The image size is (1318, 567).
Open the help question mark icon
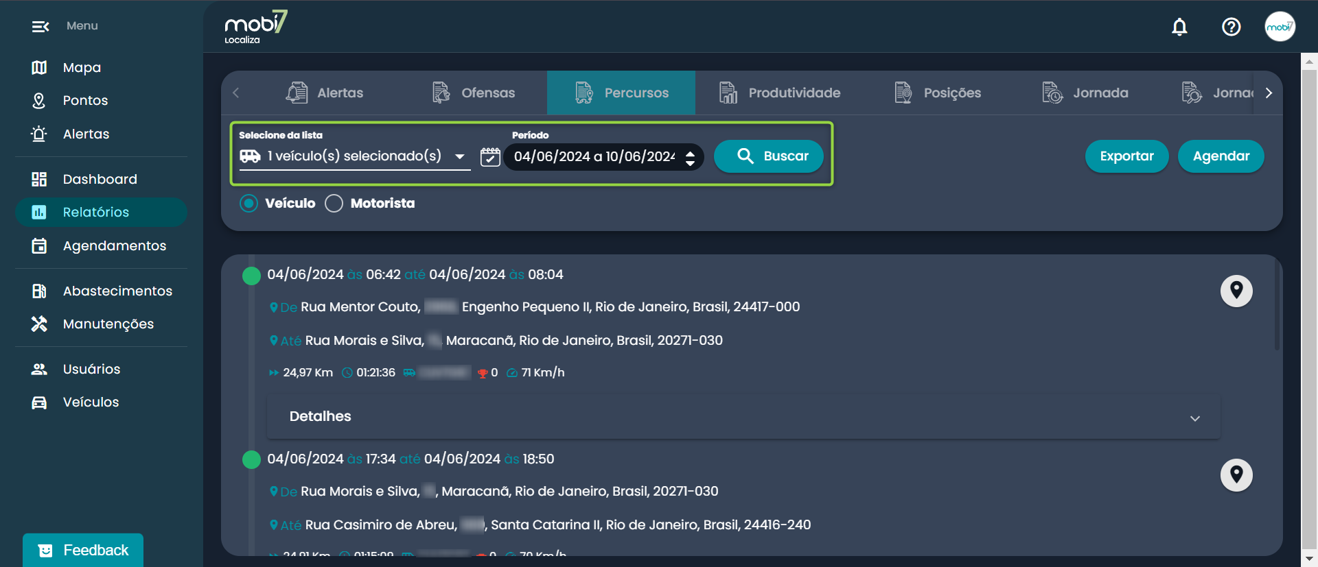(x=1231, y=27)
